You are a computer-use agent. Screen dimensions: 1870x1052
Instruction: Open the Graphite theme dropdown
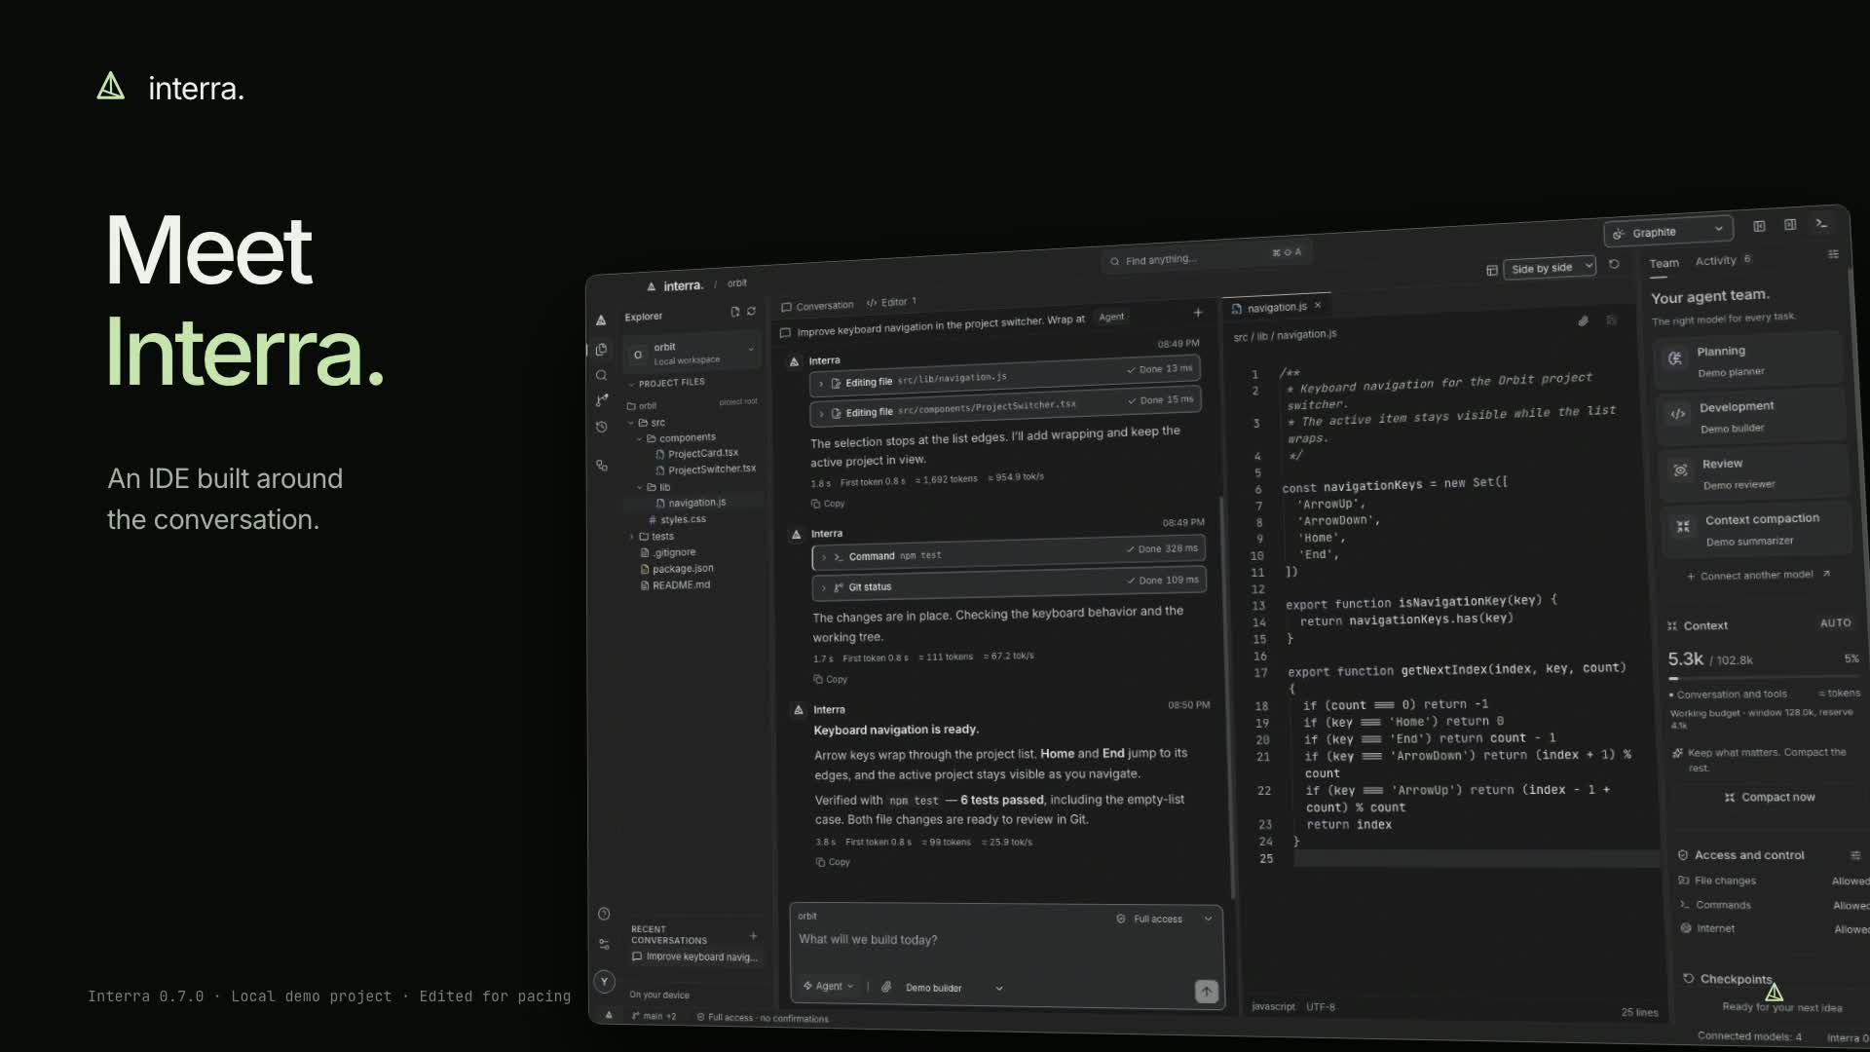(x=1667, y=232)
